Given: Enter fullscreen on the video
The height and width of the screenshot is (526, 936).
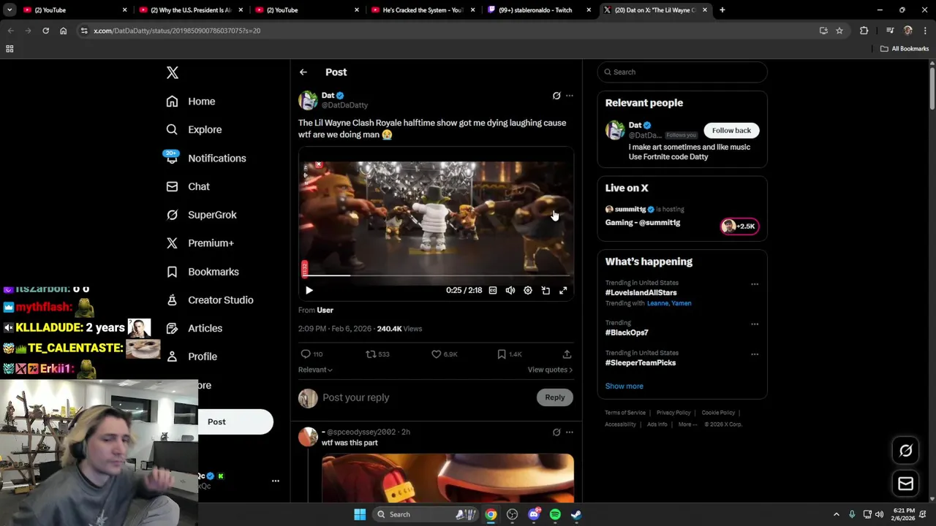Looking at the screenshot, I should coord(563,290).
